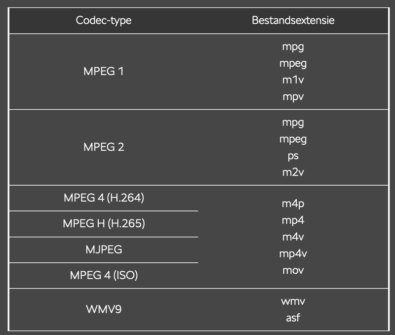Click the wmv file extension text

pos(293,301)
